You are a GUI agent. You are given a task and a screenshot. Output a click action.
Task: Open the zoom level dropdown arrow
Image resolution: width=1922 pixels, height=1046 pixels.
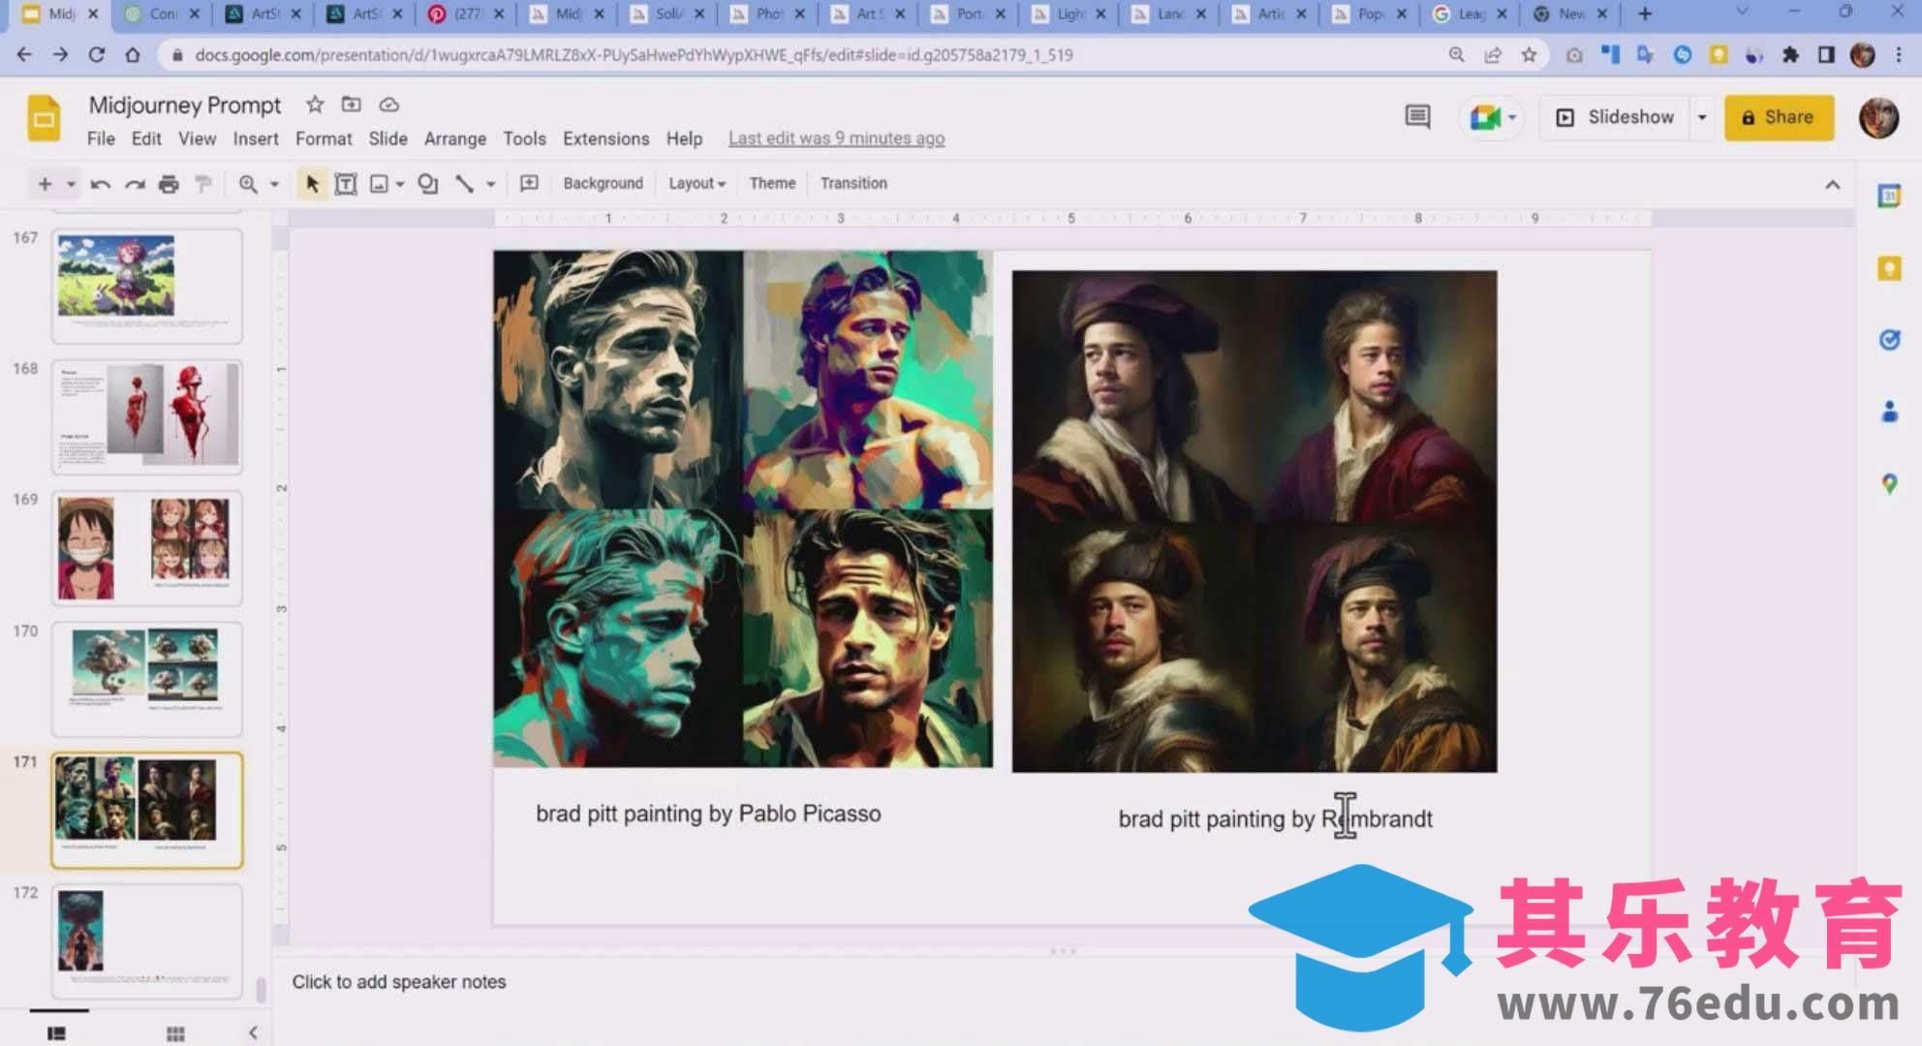point(274,183)
